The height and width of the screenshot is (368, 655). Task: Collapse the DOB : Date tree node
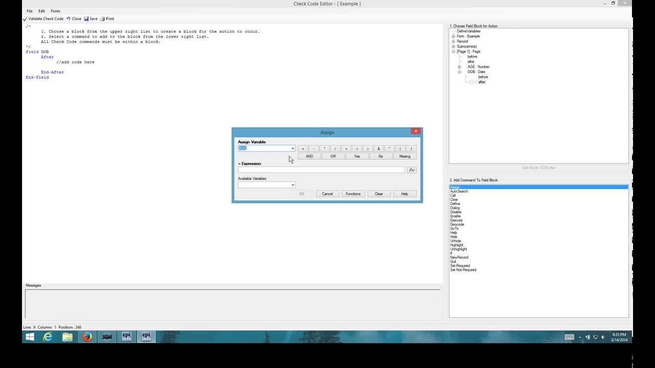tap(460, 72)
